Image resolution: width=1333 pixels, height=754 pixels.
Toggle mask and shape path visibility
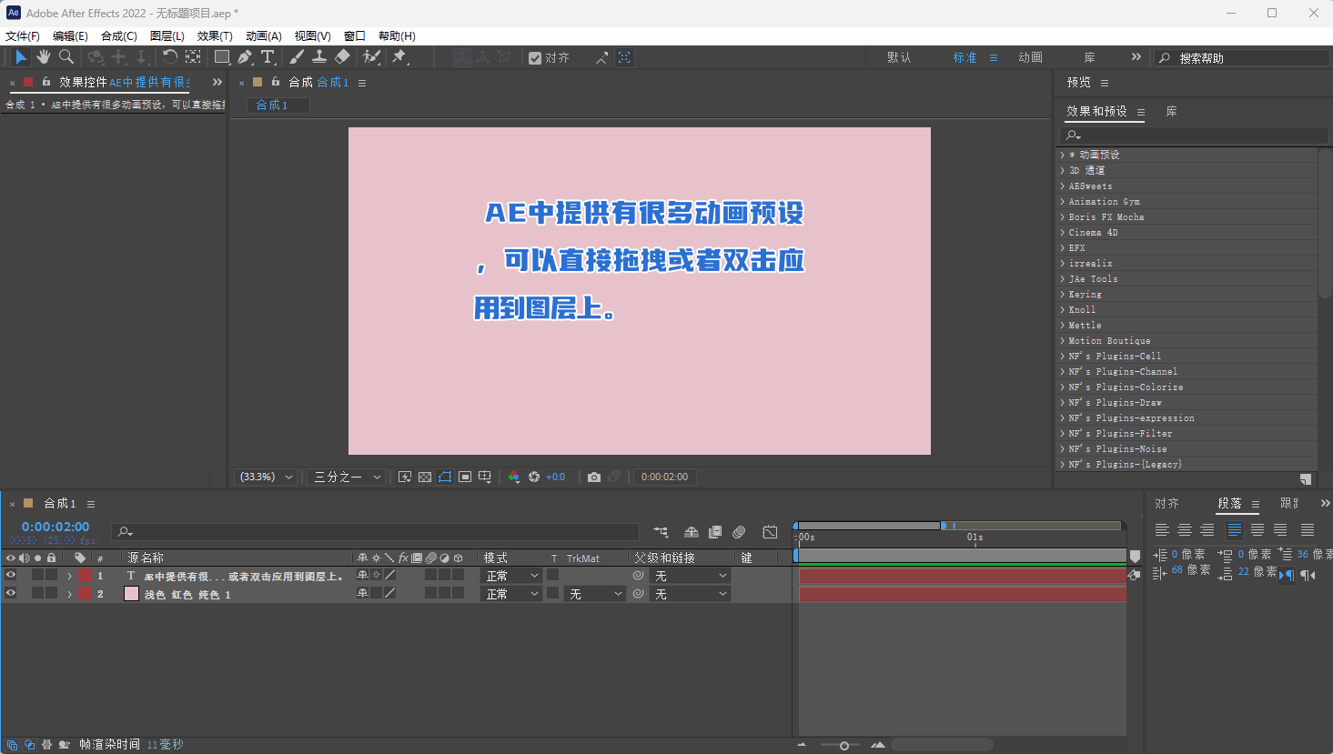(445, 477)
